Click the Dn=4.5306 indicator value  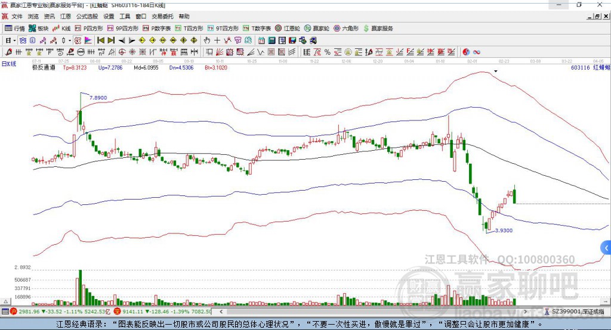pyautogui.click(x=181, y=67)
